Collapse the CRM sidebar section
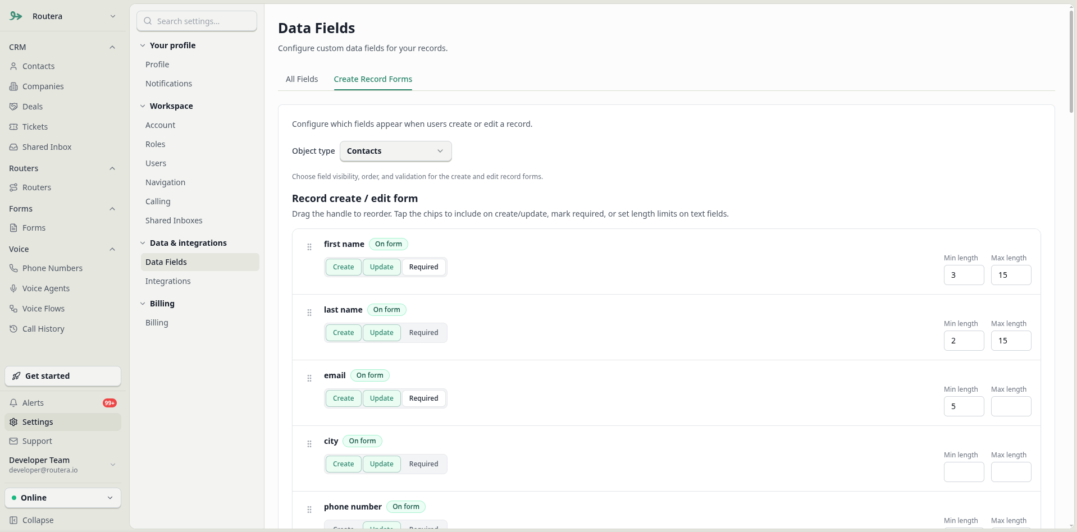Viewport: 1077px width, 532px height. [112, 47]
